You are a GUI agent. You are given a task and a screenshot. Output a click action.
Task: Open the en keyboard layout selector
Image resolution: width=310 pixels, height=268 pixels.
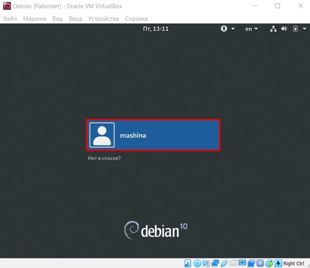click(251, 29)
